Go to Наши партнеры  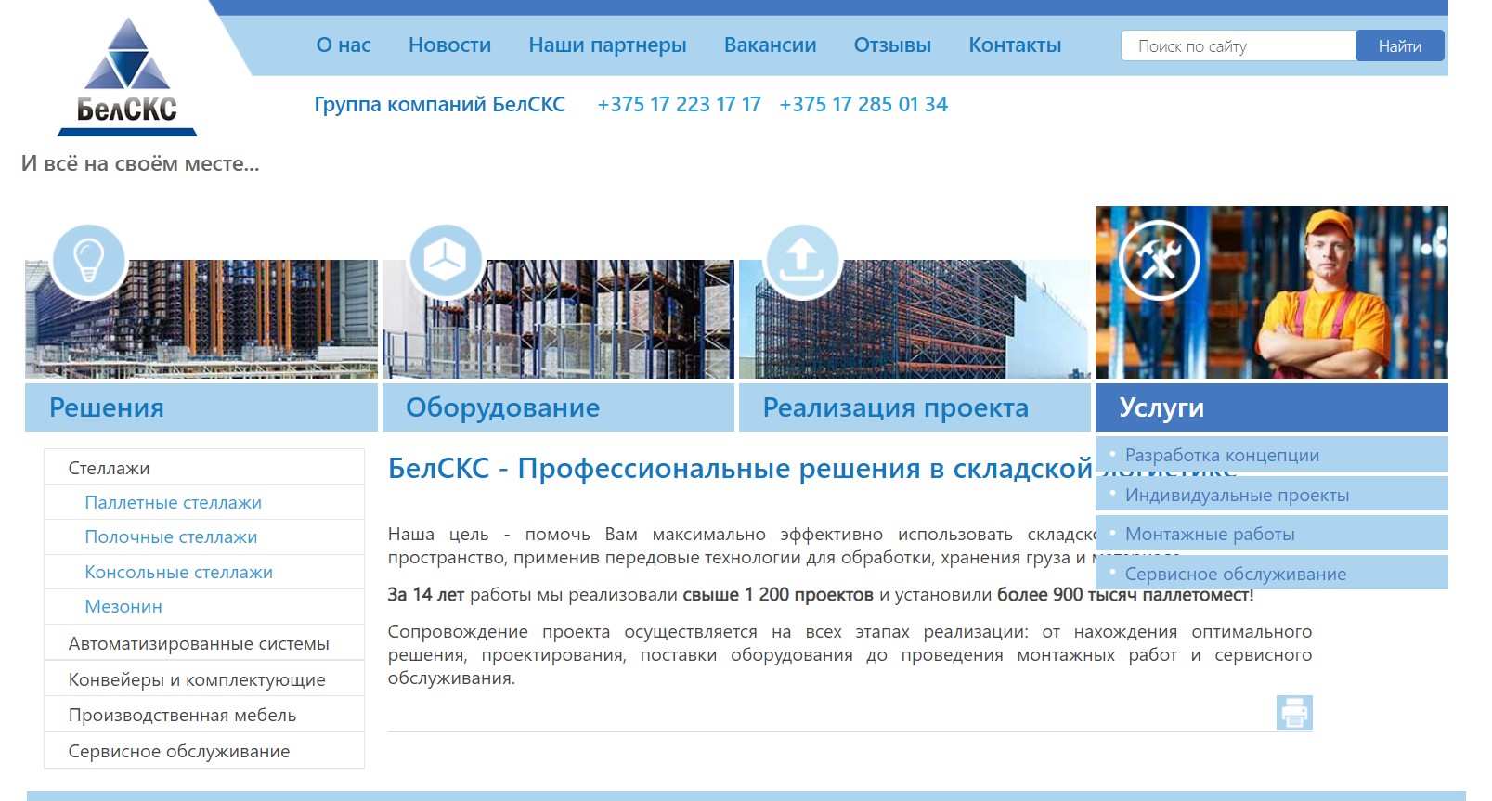coord(607,45)
